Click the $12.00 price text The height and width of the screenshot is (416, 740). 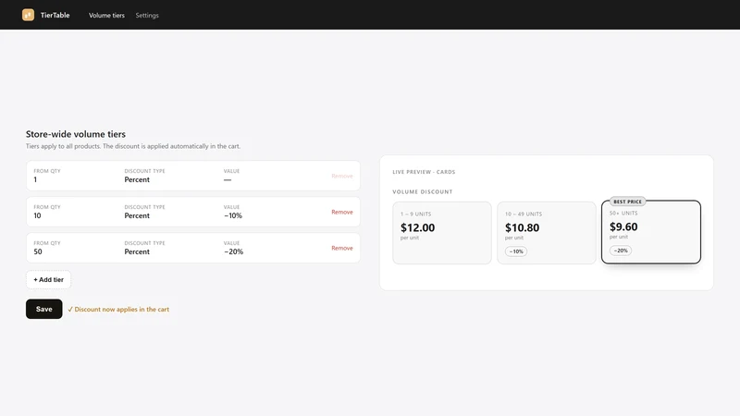418,227
